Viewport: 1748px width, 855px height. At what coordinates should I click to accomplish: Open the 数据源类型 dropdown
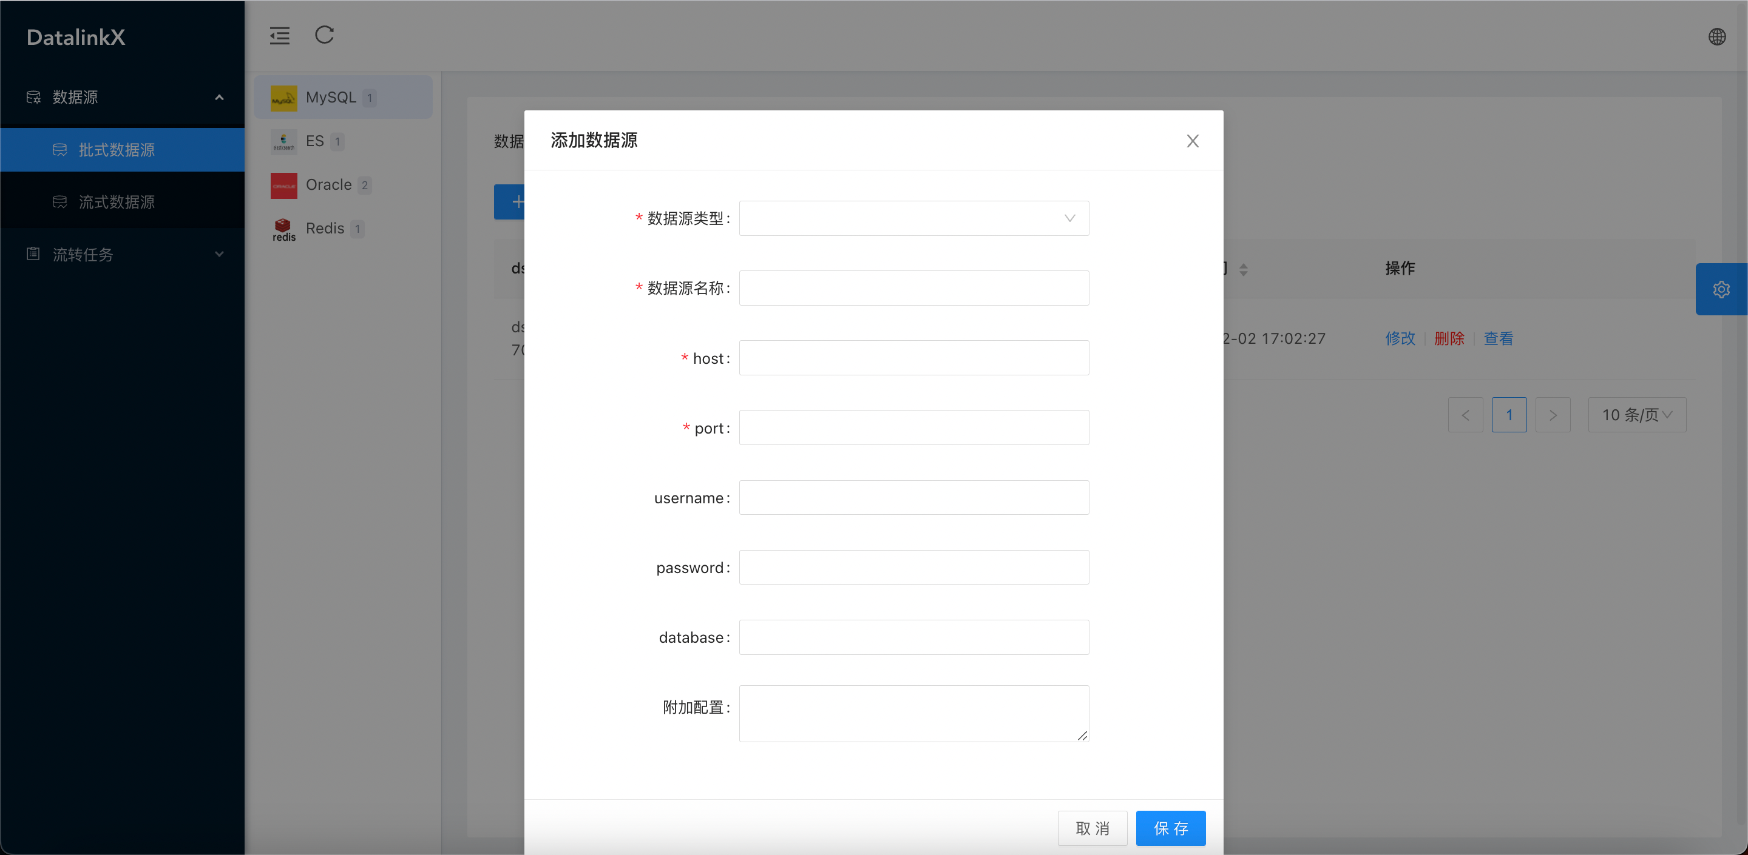tap(913, 218)
